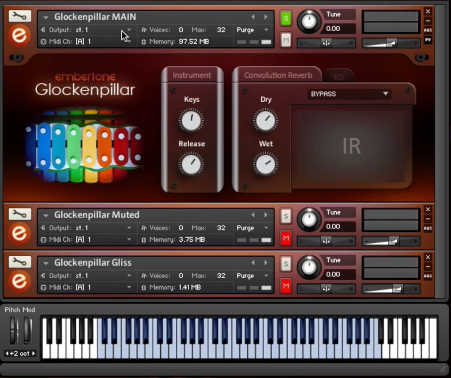This screenshot has width=451, height=378.
Task: Click the Tune knob of Glockenpillar Gliss
Action: [309, 267]
